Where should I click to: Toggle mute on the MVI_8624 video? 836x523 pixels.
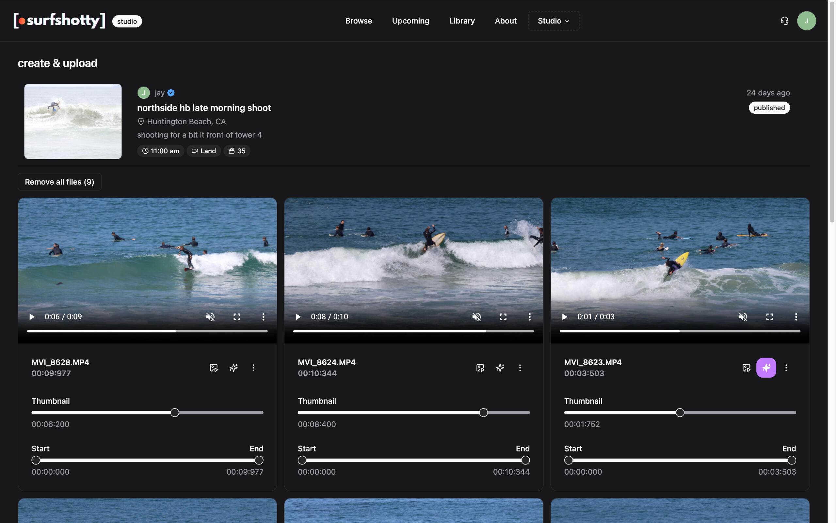(476, 317)
